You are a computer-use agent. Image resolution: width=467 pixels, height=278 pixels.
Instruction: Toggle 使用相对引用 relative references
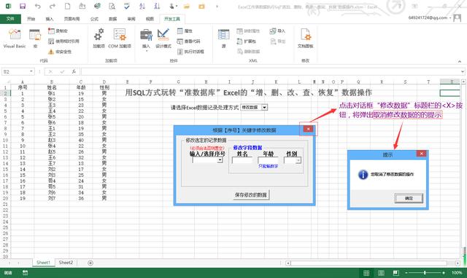[x=63, y=41]
